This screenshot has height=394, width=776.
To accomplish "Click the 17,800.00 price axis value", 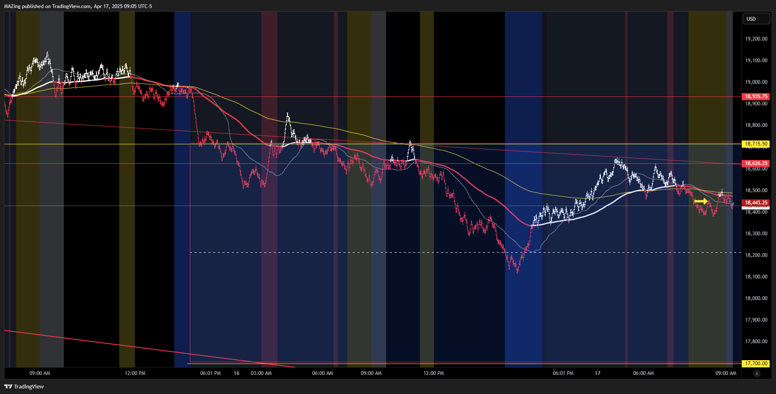I will click(756, 342).
